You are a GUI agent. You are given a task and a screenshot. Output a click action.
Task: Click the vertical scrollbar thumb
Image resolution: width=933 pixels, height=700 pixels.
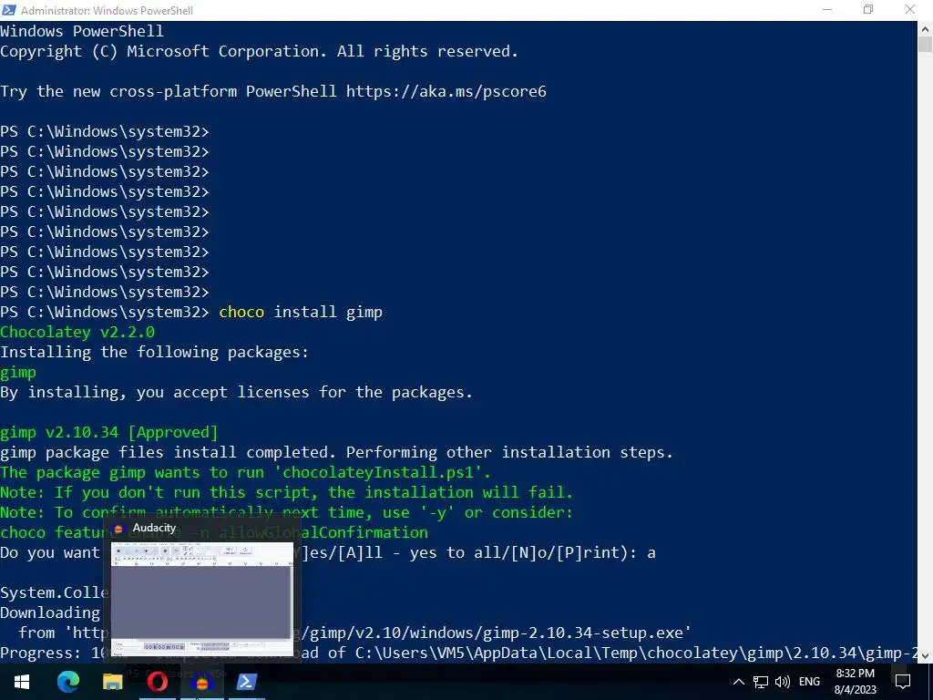point(926,45)
